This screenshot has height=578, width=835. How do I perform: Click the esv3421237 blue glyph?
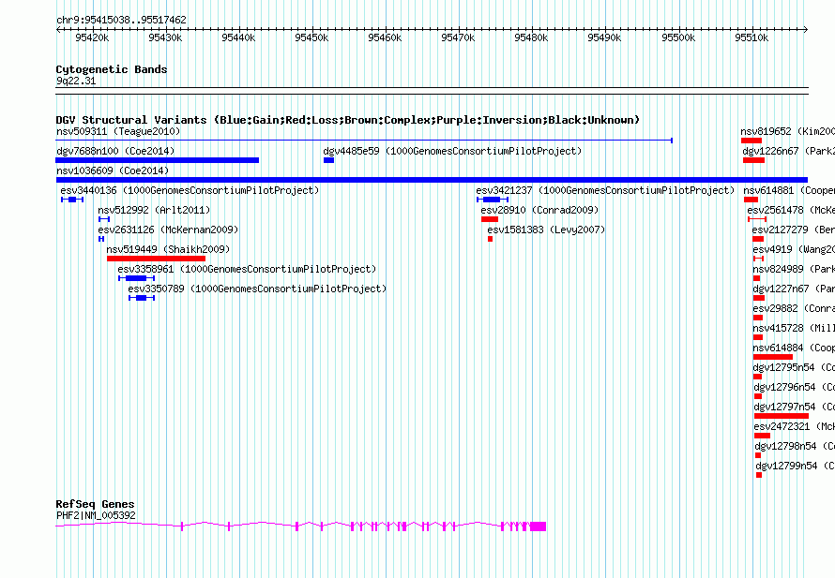493,200
